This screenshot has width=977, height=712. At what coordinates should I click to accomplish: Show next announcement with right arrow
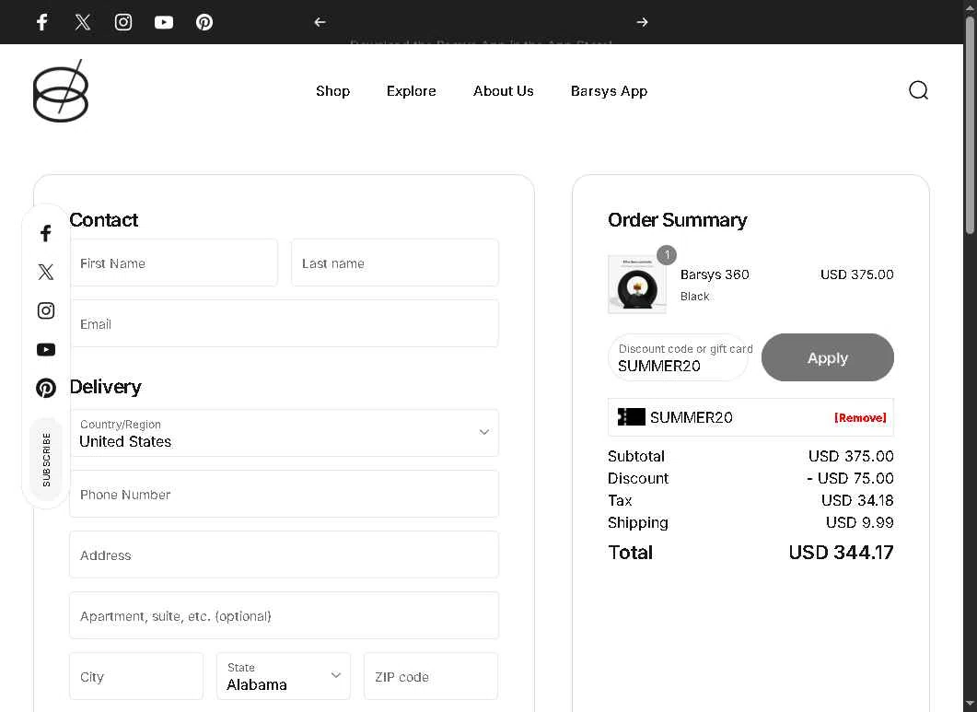pyautogui.click(x=642, y=22)
